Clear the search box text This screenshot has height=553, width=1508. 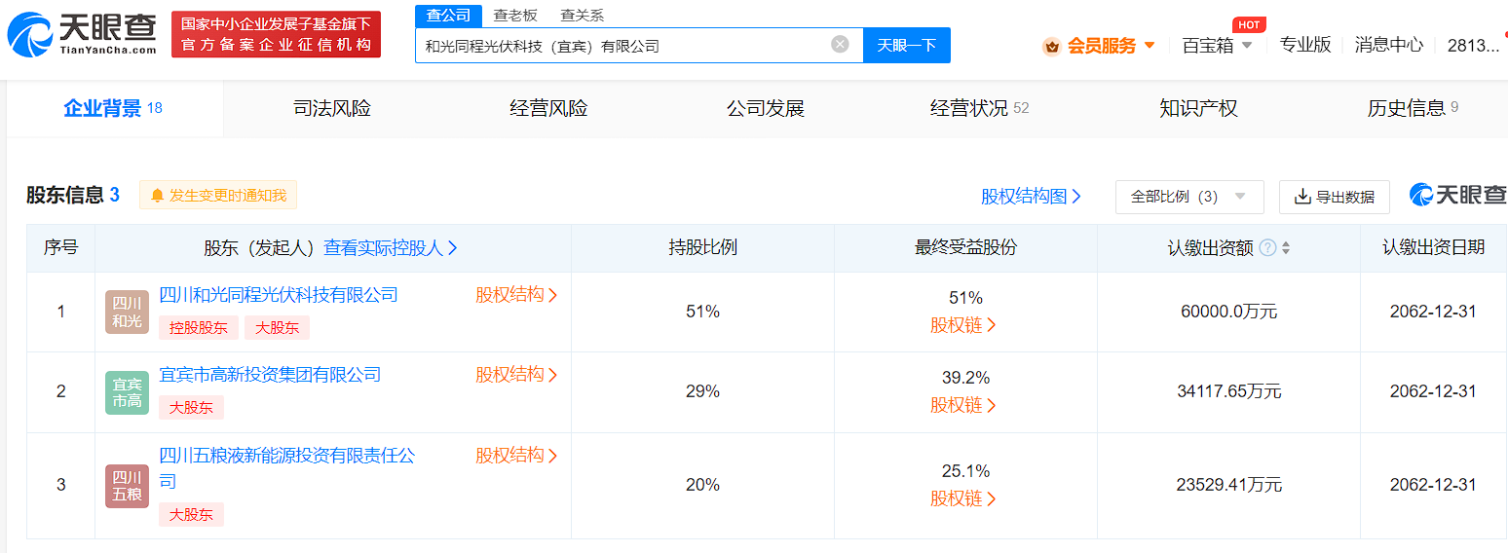[840, 45]
